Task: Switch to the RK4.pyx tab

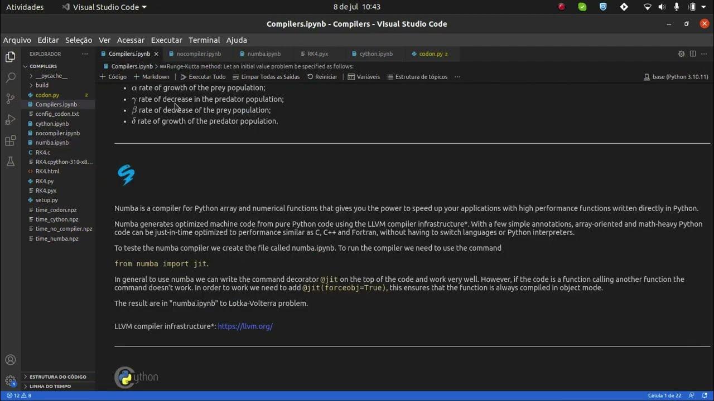Action: [x=317, y=54]
